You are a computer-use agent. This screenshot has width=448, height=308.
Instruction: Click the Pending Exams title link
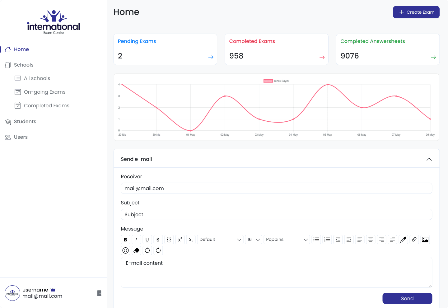[137, 41]
